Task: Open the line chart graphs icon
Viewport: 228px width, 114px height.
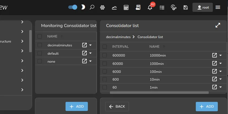Action: click(x=114, y=7)
